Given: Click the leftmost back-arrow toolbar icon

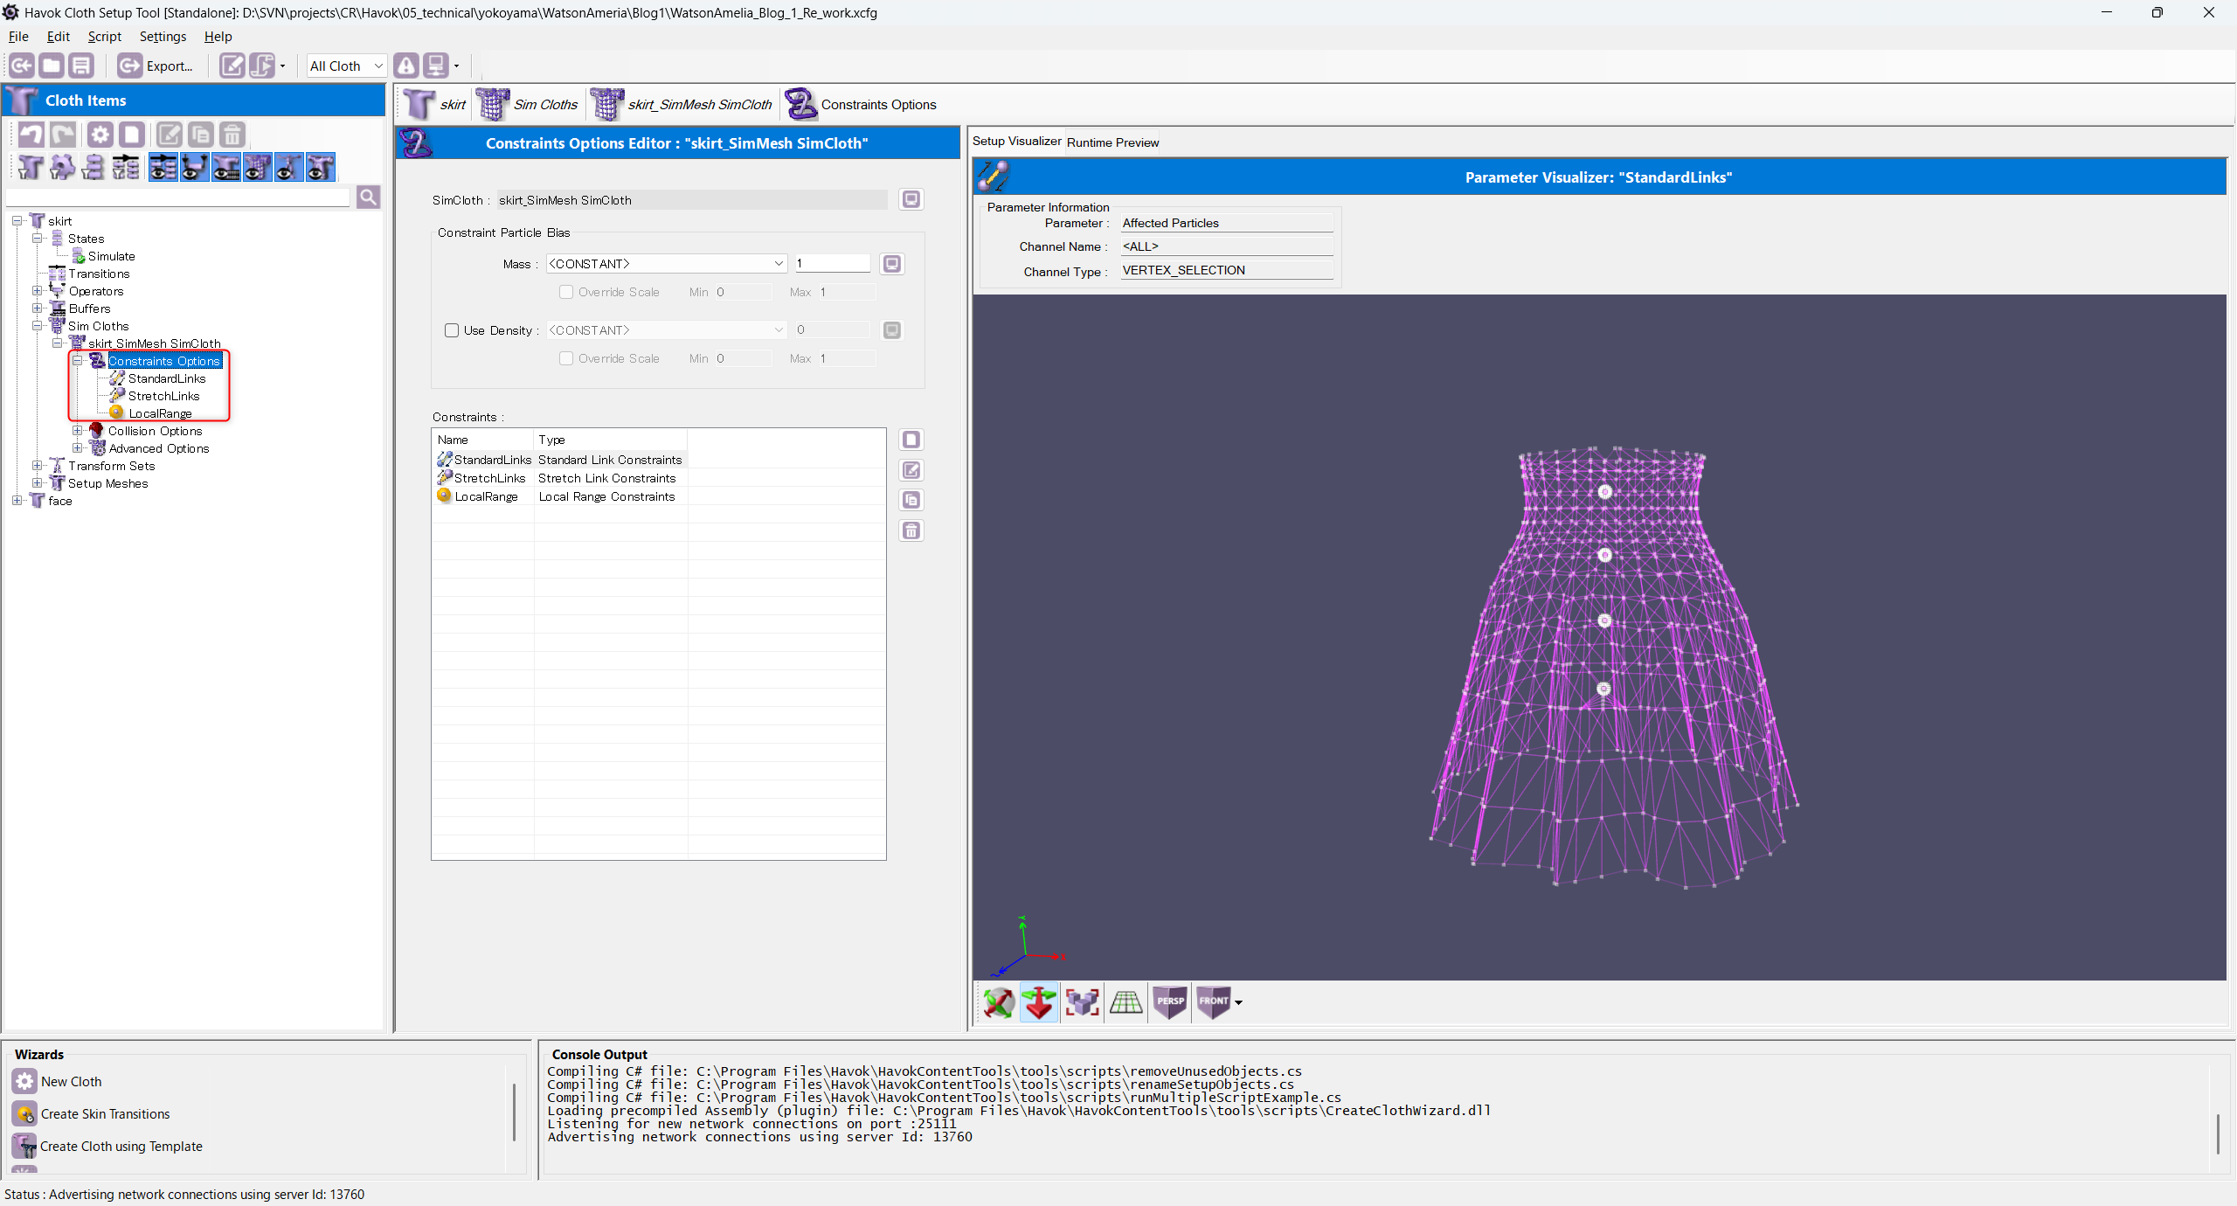Looking at the screenshot, I should [22, 66].
